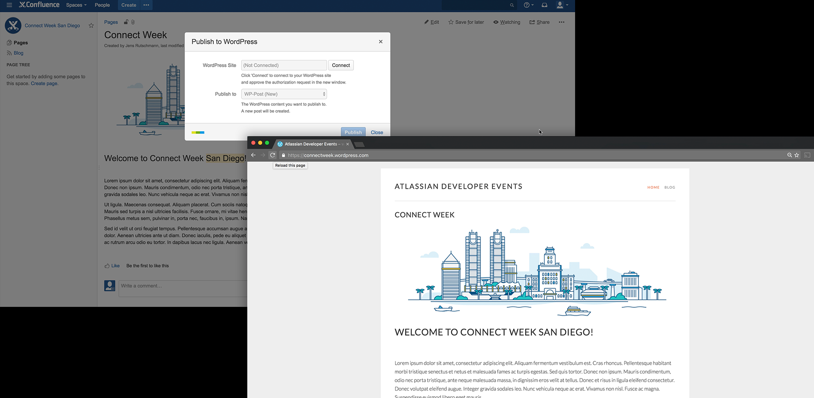Open Blog in the WordPress site menu
The height and width of the screenshot is (398, 814).
pos(670,188)
